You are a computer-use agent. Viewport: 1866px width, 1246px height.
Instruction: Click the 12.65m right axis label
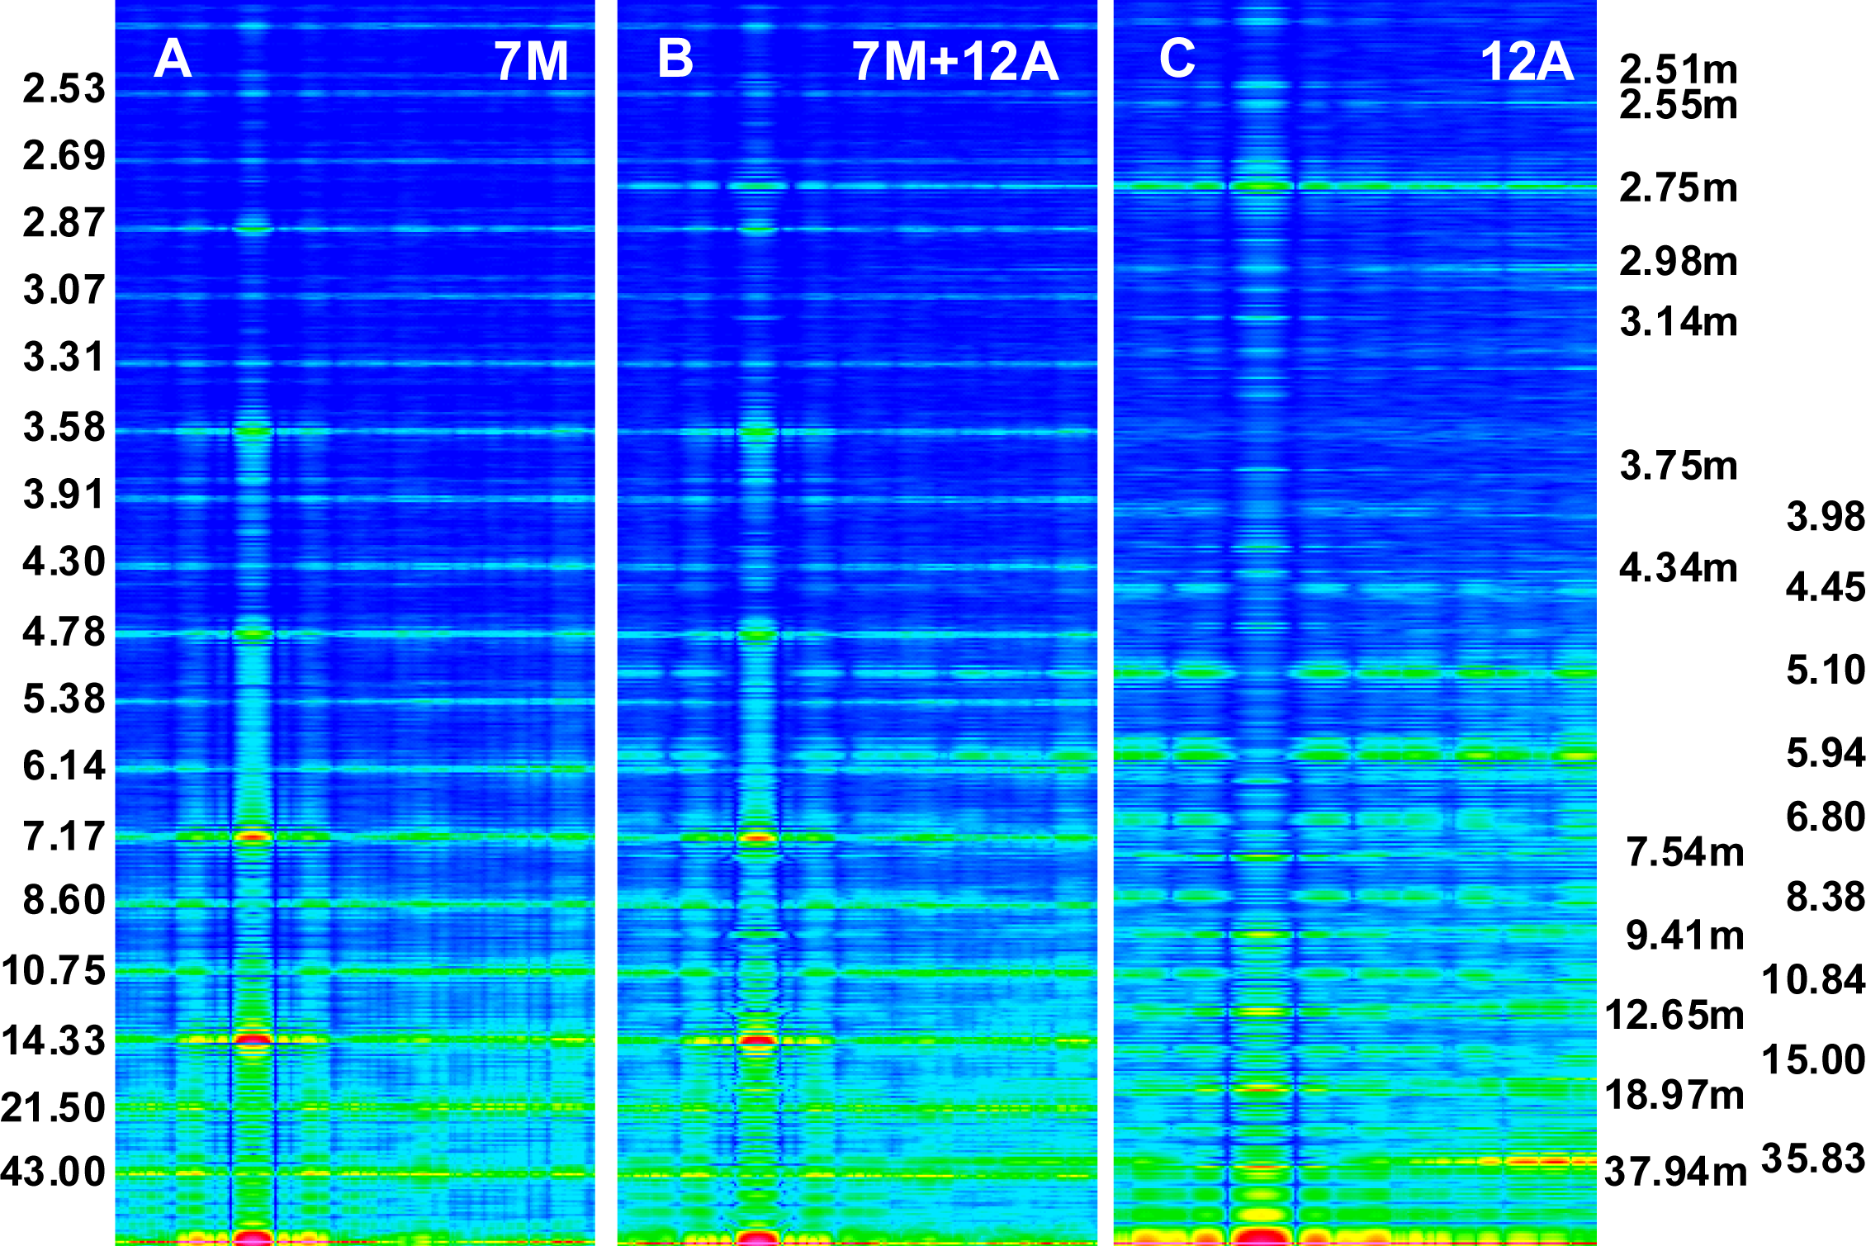pyautogui.click(x=1674, y=1016)
